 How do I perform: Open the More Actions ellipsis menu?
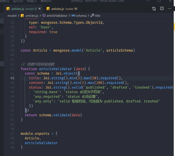click(x=170, y=9)
